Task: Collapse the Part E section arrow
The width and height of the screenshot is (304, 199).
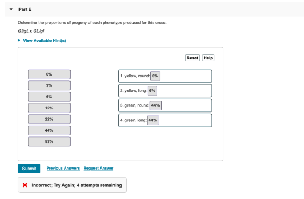Action: (x=11, y=9)
